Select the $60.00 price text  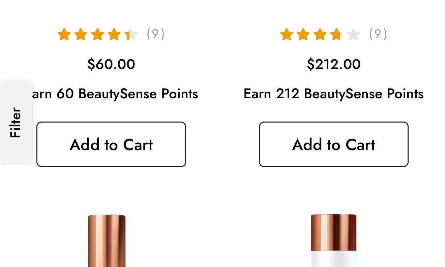(x=111, y=64)
